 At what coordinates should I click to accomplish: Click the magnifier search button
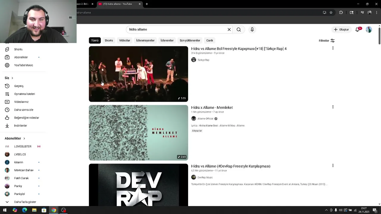click(x=239, y=29)
